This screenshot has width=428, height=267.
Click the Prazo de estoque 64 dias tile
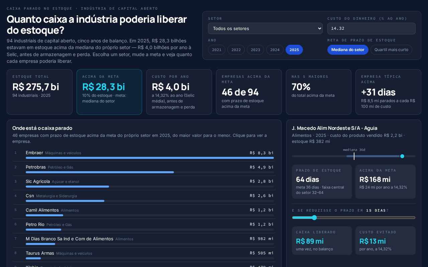click(322, 182)
